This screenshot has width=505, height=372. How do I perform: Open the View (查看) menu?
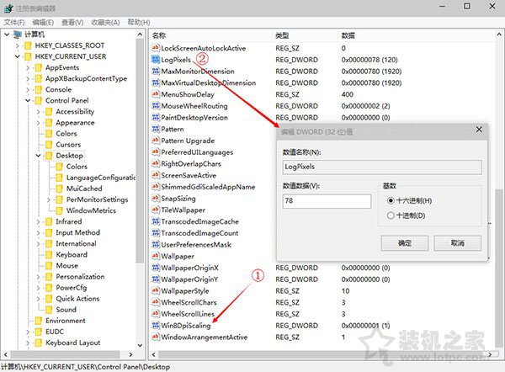(72, 22)
